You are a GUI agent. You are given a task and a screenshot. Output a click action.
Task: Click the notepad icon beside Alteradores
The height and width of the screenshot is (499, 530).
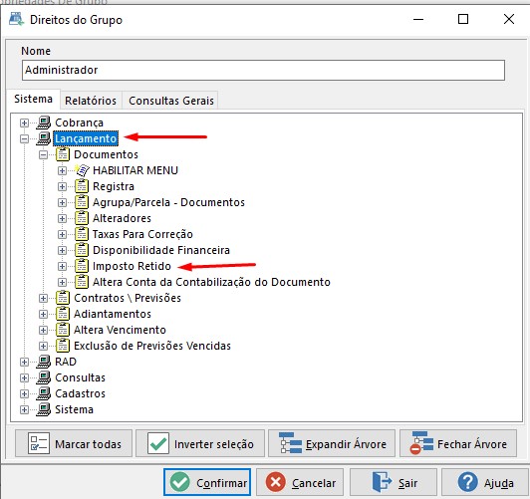82,218
